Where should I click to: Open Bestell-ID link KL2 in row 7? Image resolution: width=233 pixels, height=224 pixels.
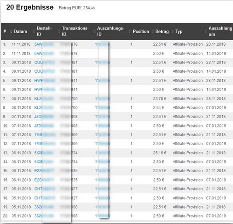pos(44,98)
